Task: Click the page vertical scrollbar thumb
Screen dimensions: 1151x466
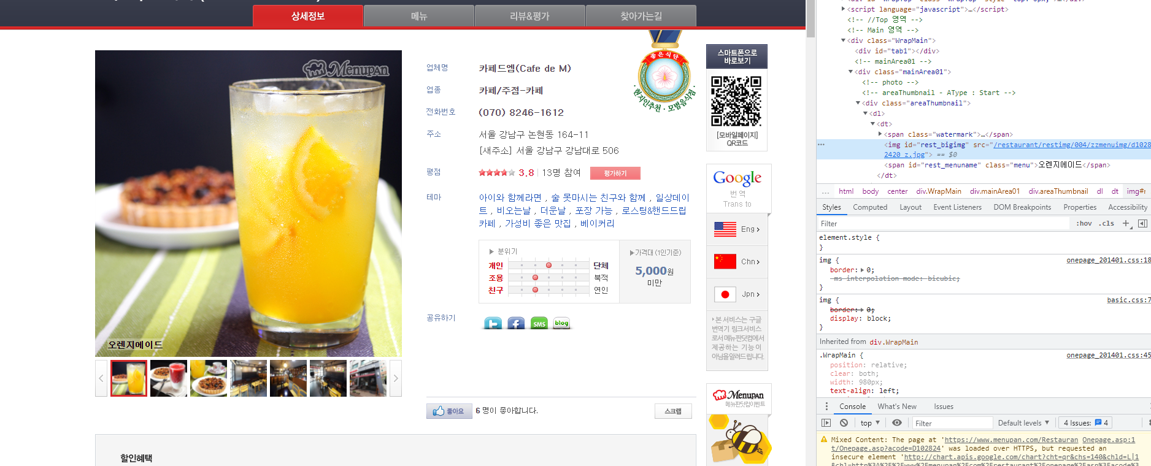Action: pyautogui.click(x=810, y=18)
